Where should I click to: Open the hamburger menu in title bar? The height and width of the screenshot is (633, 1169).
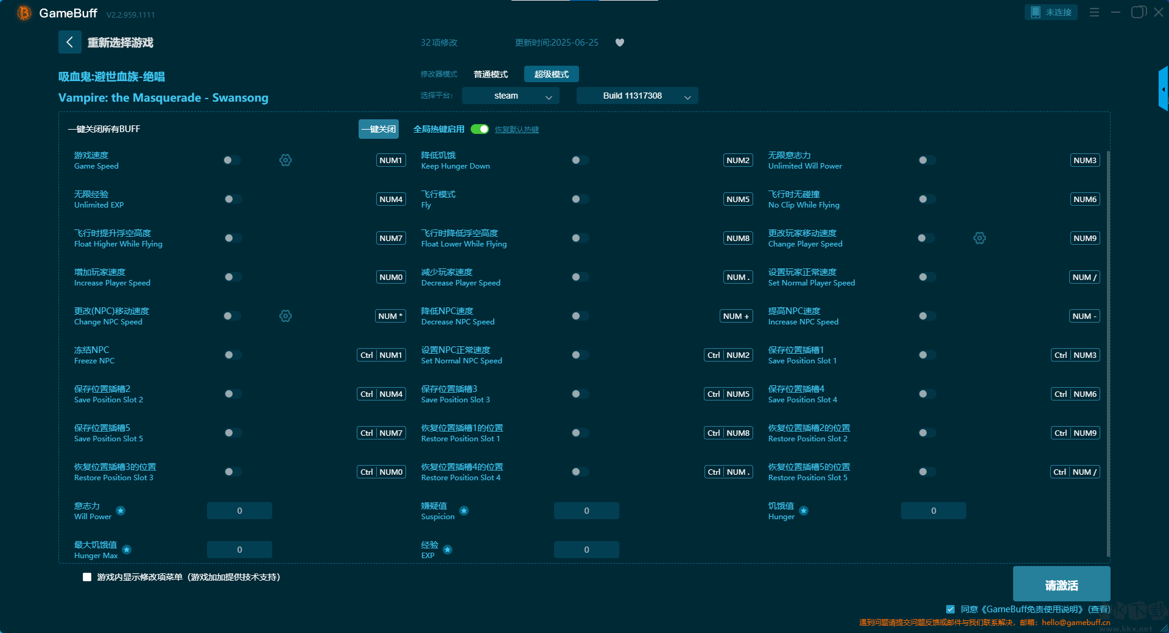tap(1094, 12)
